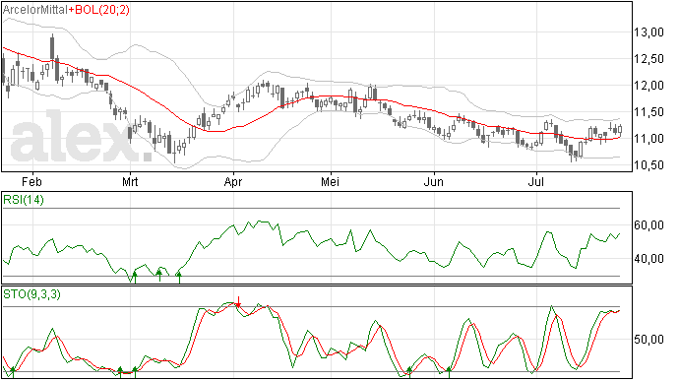Click the Jun month label
The width and height of the screenshot is (679, 381).
click(x=433, y=181)
